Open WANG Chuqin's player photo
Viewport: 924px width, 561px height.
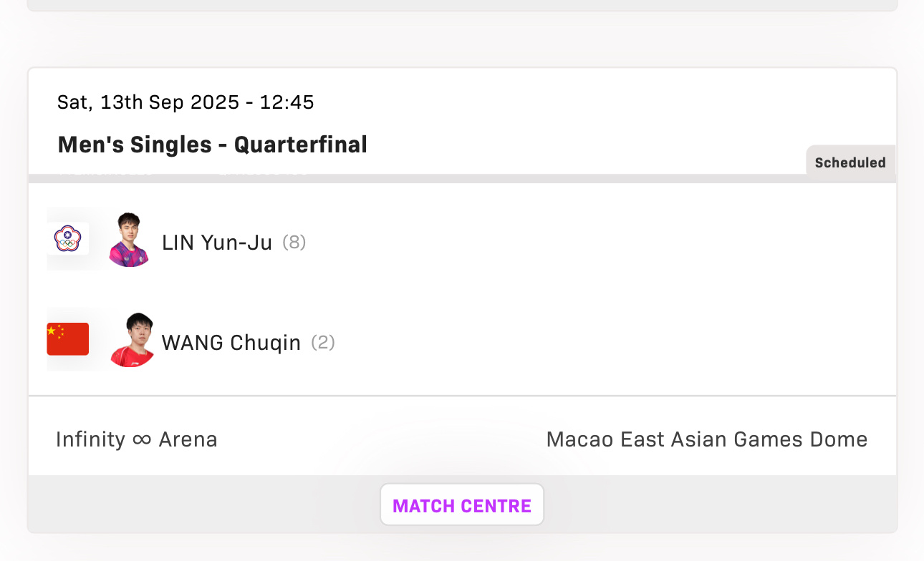coord(132,340)
